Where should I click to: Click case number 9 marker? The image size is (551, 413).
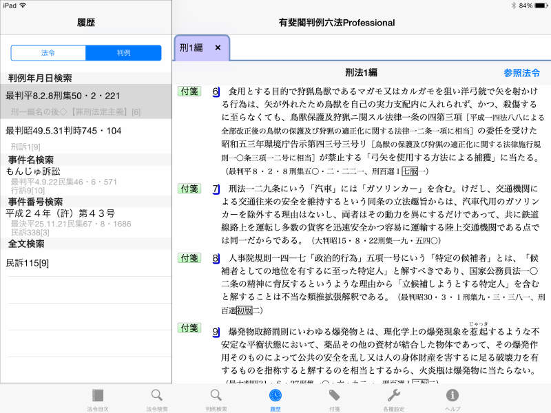point(216,332)
